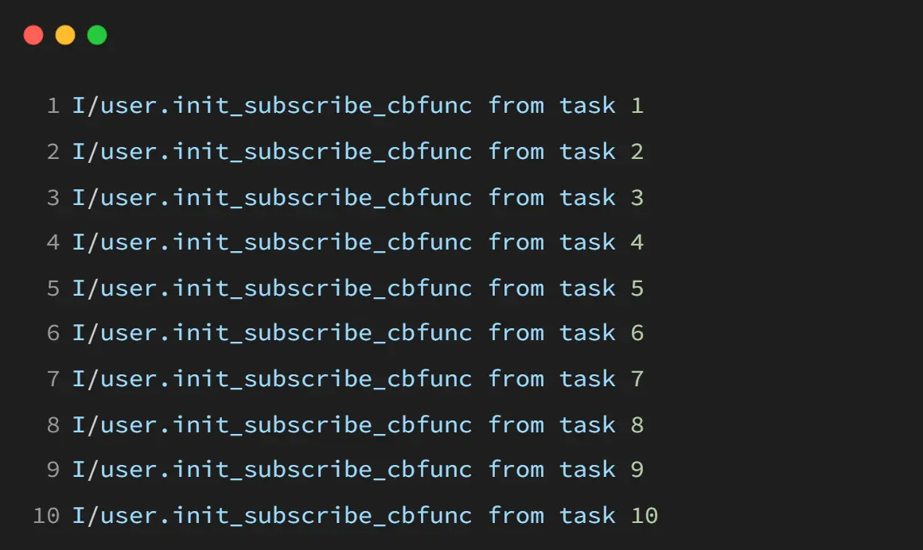The width and height of the screenshot is (923, 550).
Task: Click the word "from" on line 3
Action: pos(516,198)
